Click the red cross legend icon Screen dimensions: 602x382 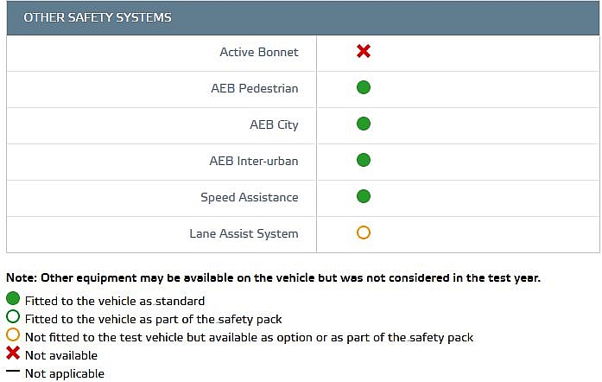(13, 353)
